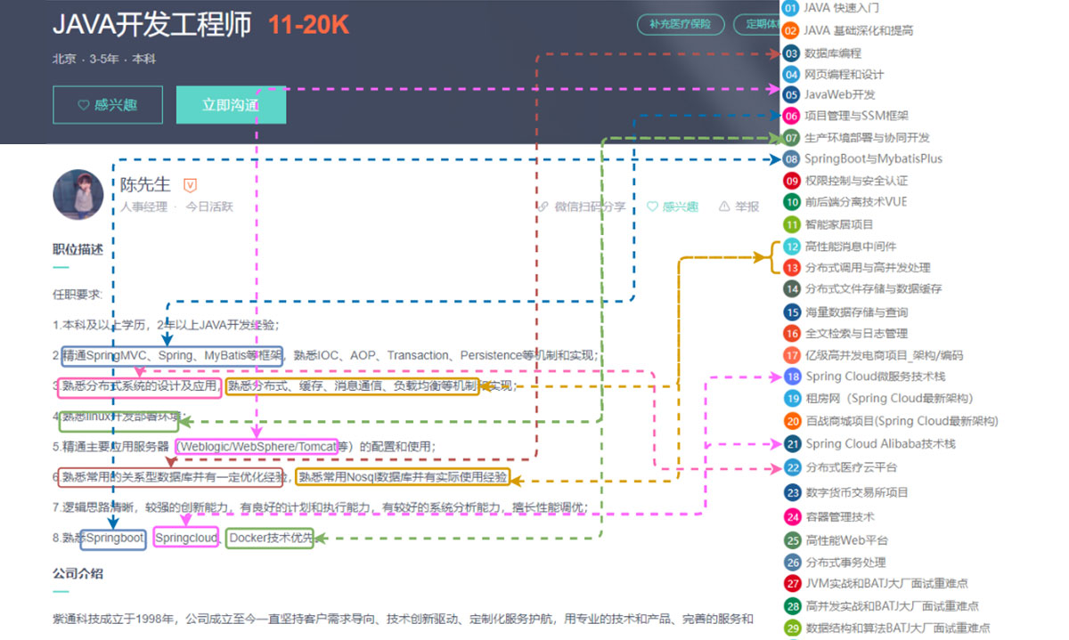The height and width of the screenshot is (640, 1069).
Task: Click the recruiter name 陈先生
Action: [x=145, y=185]
